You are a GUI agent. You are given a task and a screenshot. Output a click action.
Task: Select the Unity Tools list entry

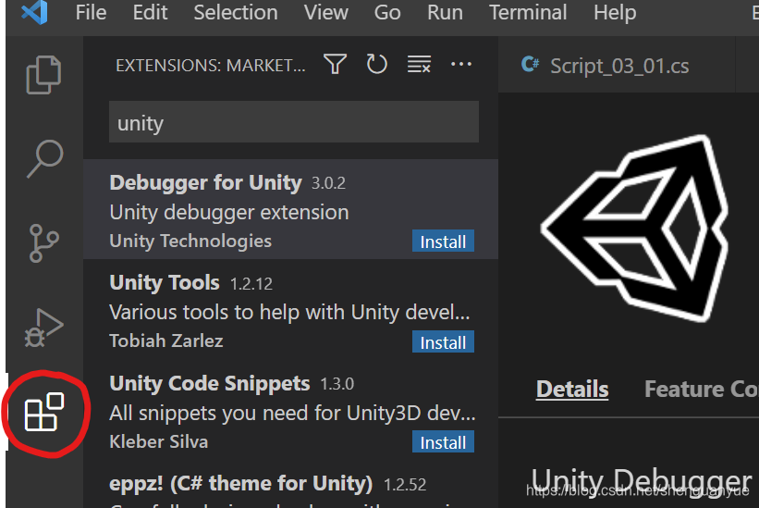pyautogui.click(x=290, y=309)
